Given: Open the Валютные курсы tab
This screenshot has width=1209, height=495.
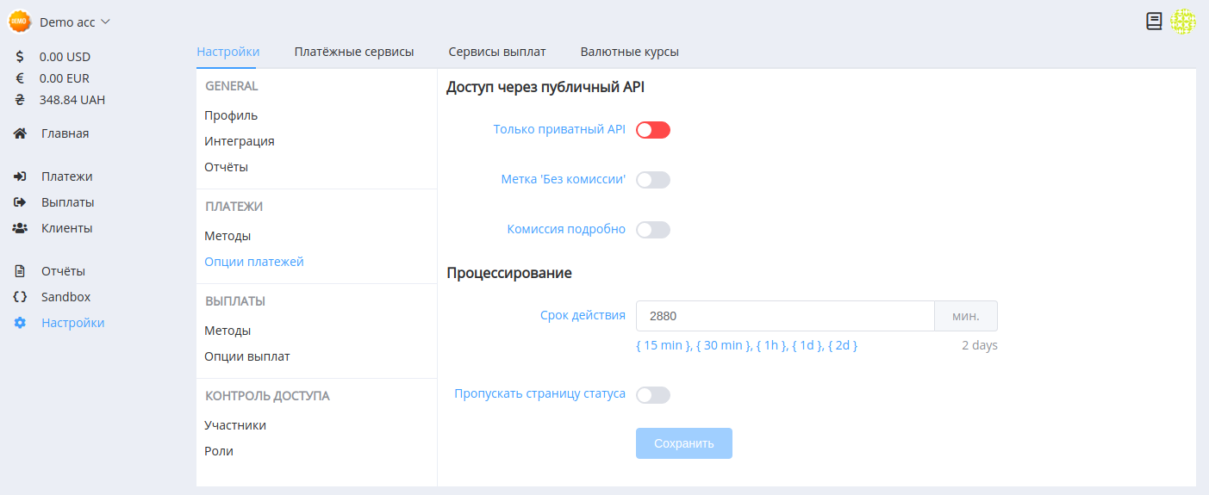Looking at the screenshot, I should [630, 52].
